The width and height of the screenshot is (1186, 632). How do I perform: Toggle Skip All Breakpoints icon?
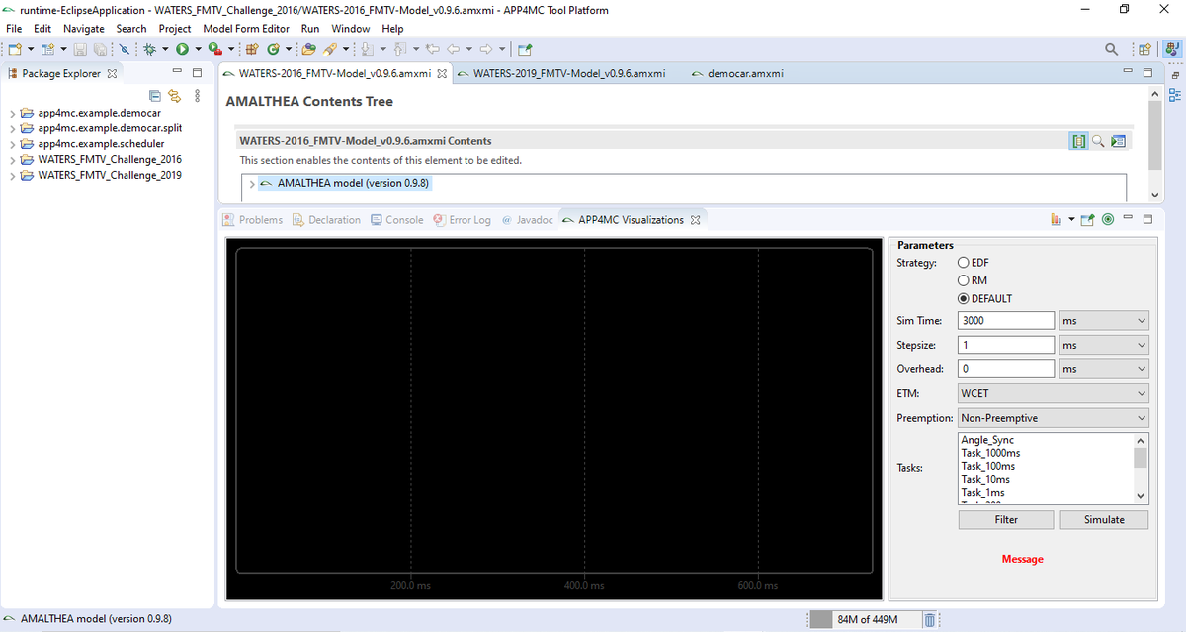(125, 49)
